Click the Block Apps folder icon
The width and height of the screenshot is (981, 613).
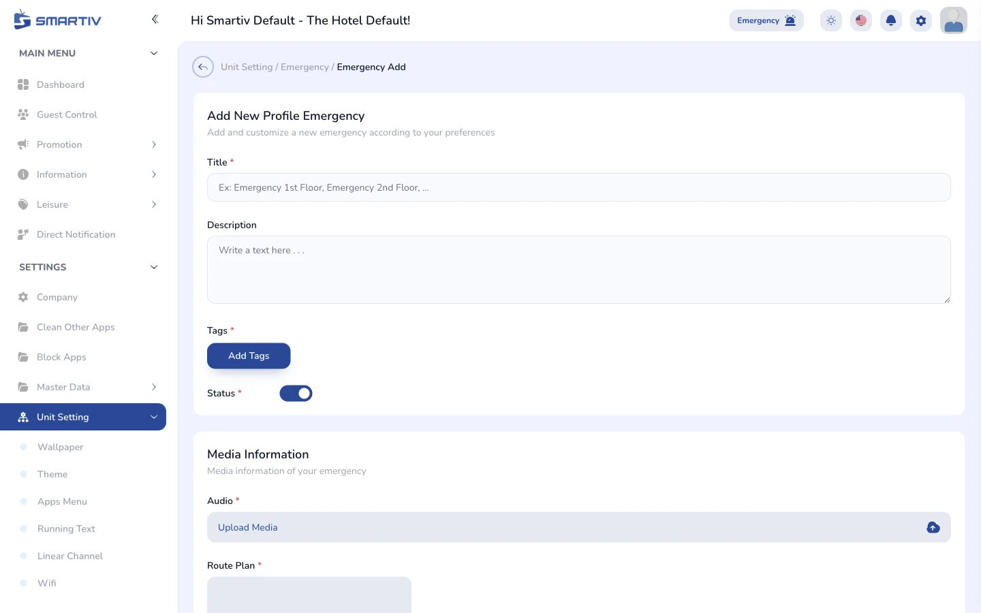23,357
